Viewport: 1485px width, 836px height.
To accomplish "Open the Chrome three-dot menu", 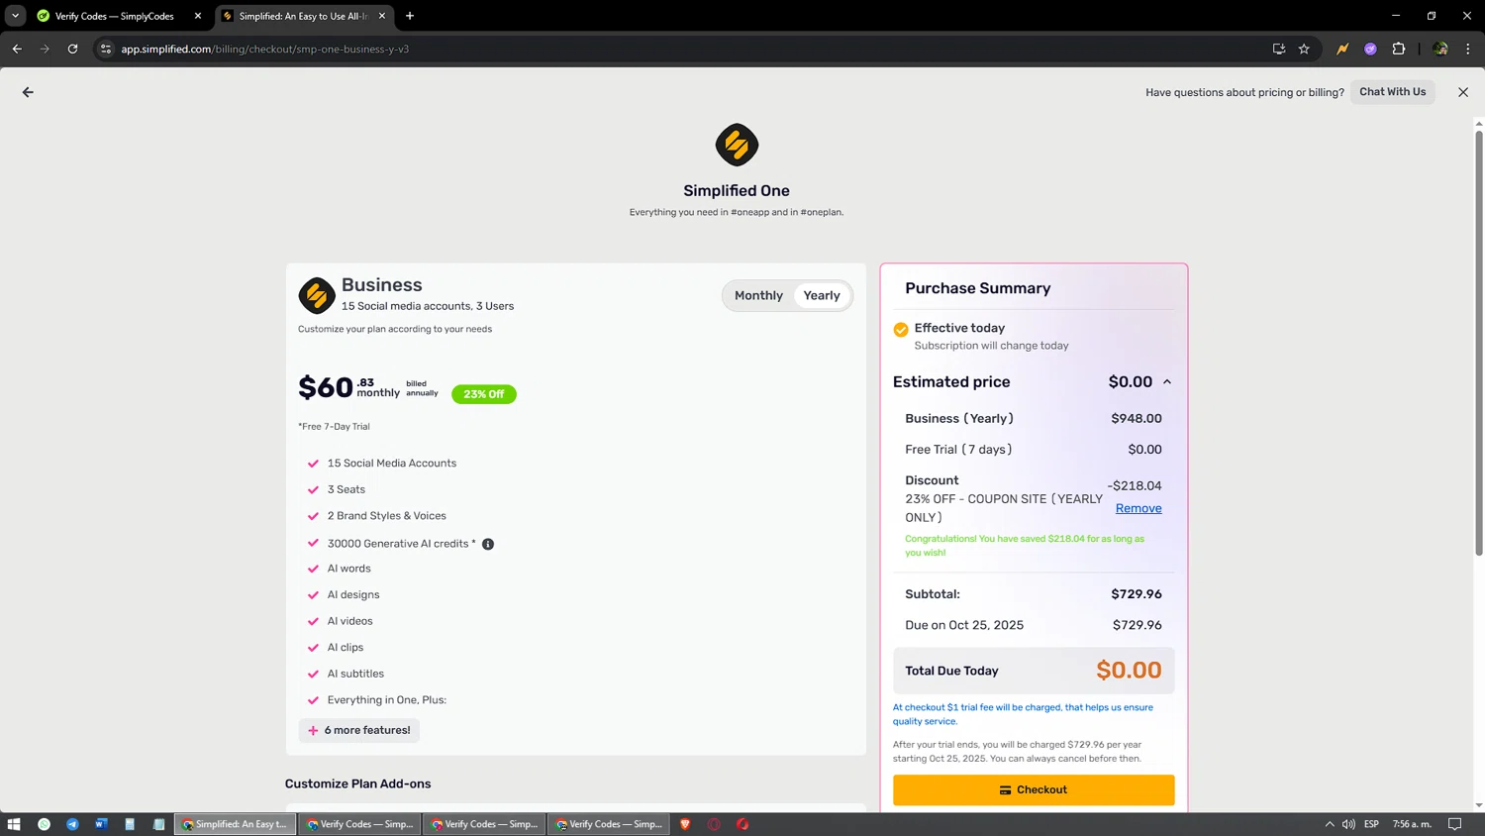I will [1468, 49].
